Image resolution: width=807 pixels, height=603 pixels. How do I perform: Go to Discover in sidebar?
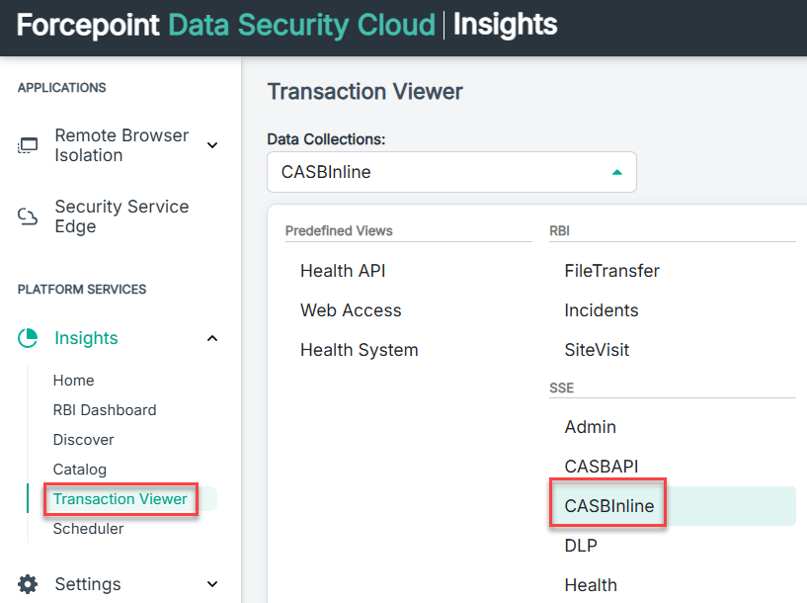tap(83, 440)
